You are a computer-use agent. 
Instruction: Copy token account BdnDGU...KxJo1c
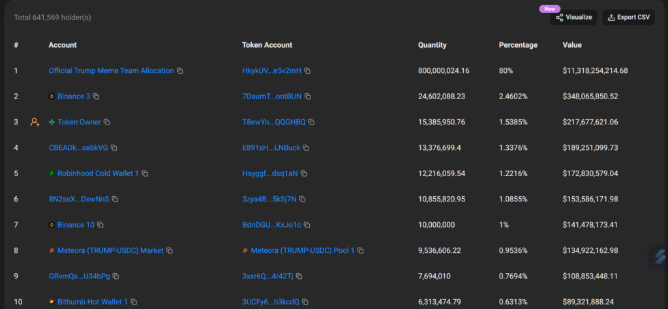point(307,225)
